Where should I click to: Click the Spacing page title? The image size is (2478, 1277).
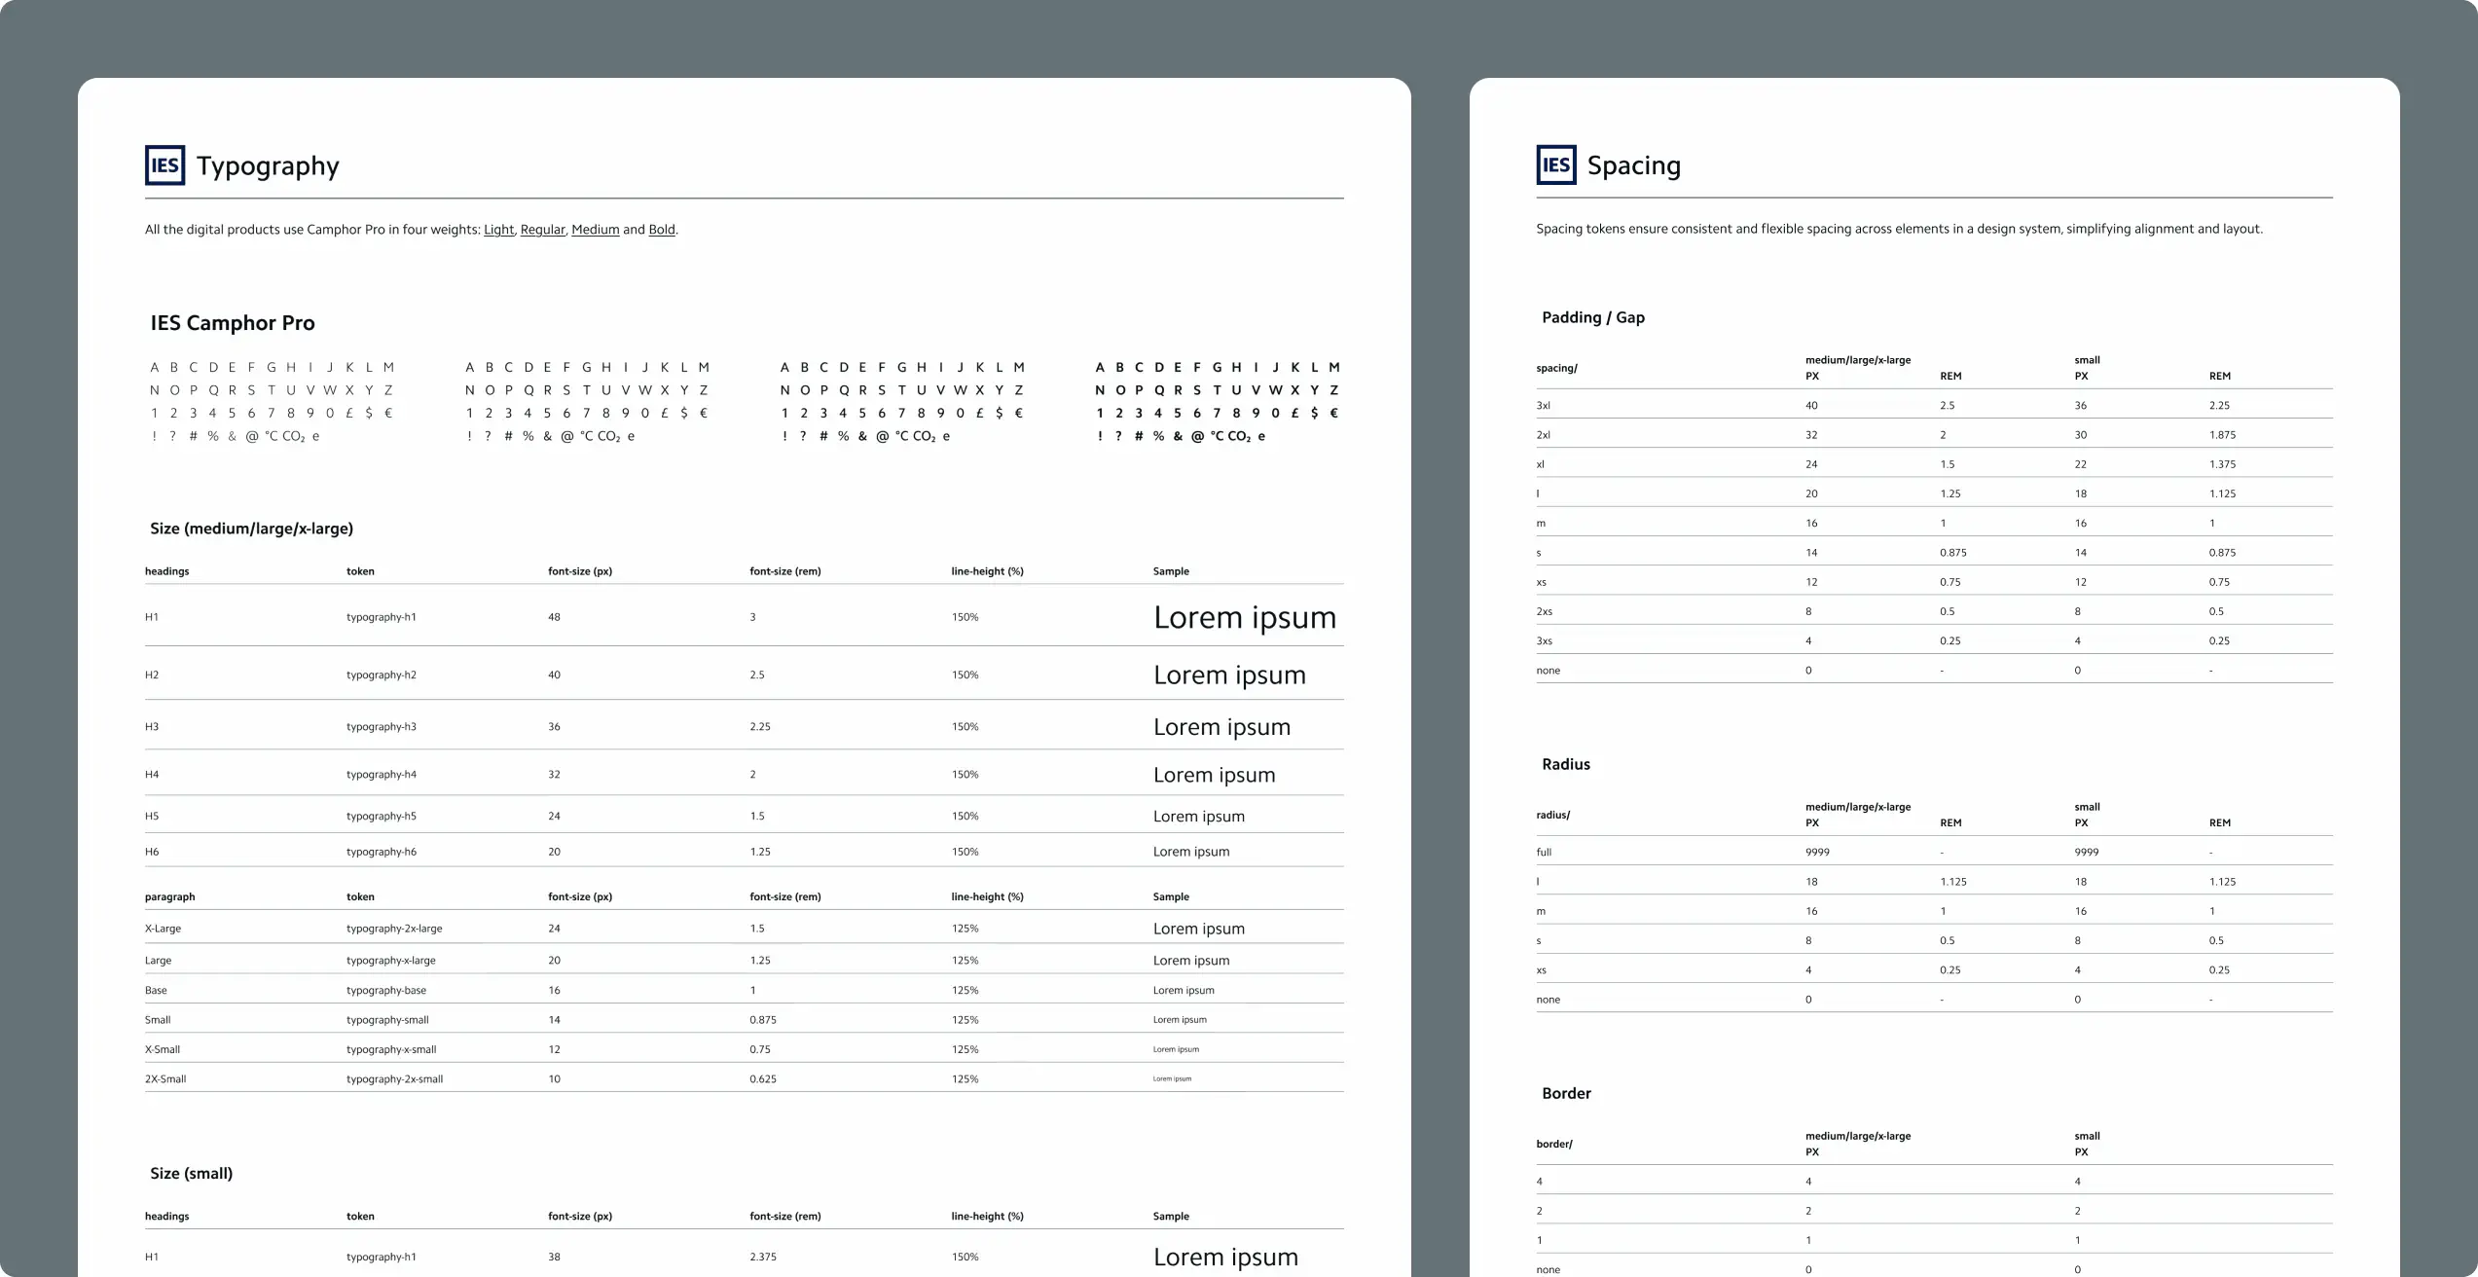1633,166
